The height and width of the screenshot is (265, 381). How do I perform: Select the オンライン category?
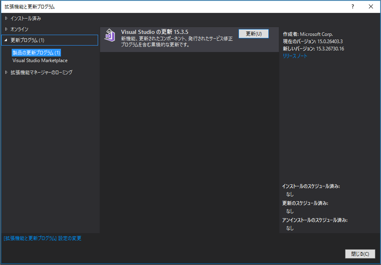coord(19,29)
